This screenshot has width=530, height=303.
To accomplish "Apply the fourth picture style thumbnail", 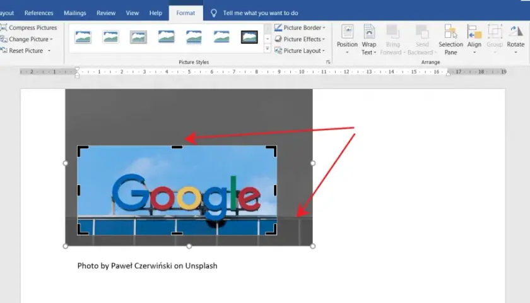I will tap(167, 37).
